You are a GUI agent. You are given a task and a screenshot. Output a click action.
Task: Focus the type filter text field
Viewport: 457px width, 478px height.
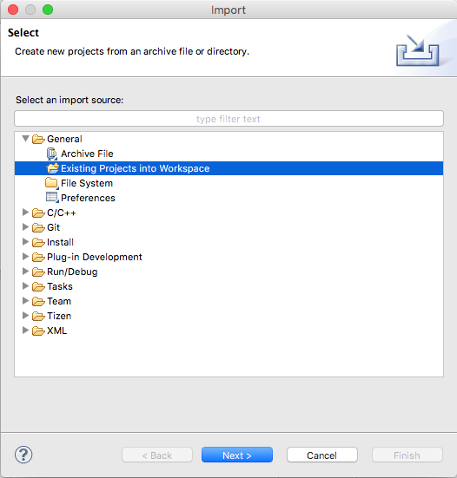[x=228, y=119]
